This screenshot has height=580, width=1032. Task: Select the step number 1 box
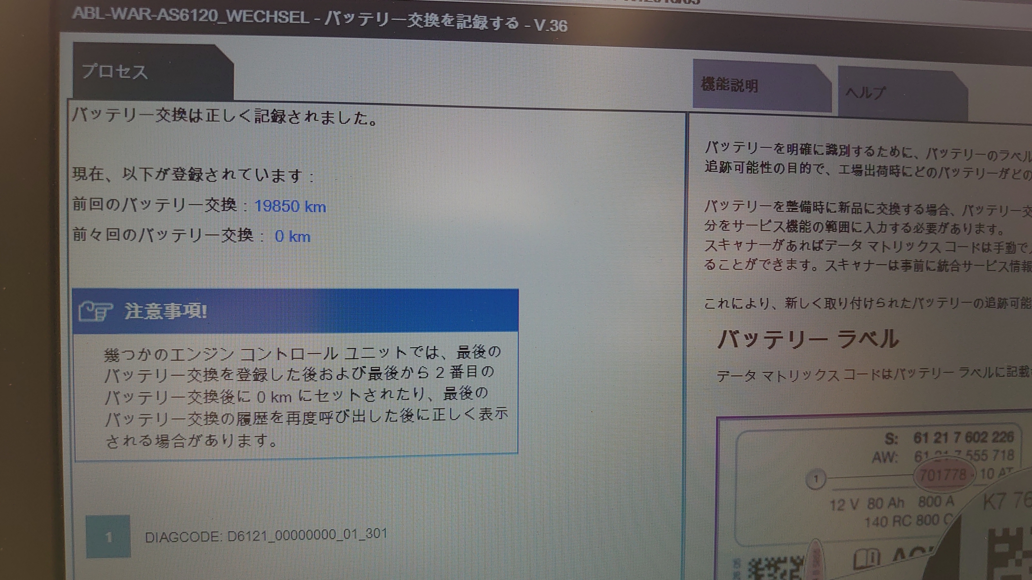(108, 536)
